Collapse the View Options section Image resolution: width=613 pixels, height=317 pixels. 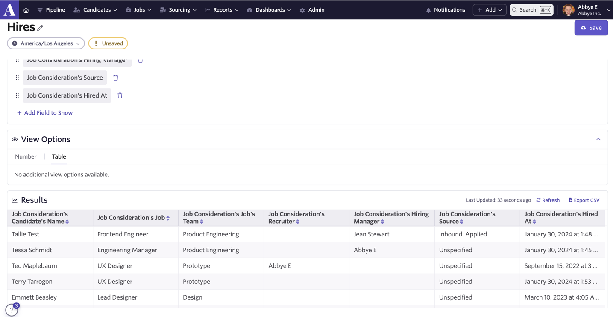(x=598, y=139)
